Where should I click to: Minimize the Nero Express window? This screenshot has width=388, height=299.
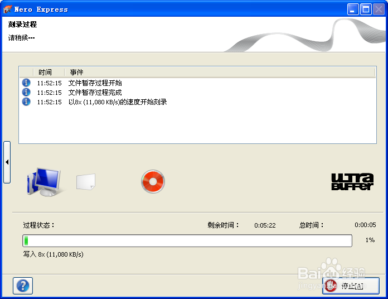[x=353, y=9]
